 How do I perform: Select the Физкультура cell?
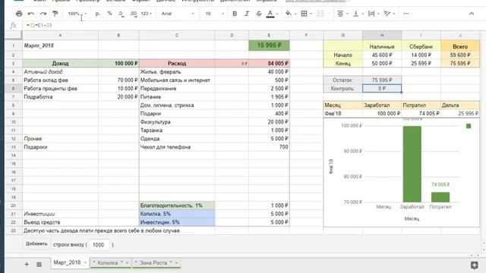(177, 122)
